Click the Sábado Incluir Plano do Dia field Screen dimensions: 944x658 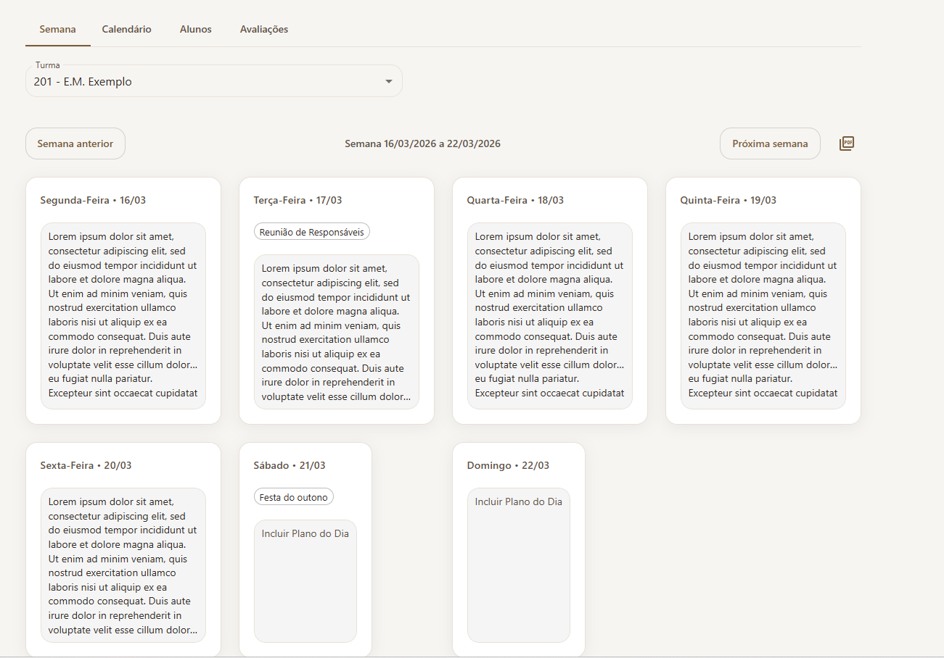[x=305, y=580]
